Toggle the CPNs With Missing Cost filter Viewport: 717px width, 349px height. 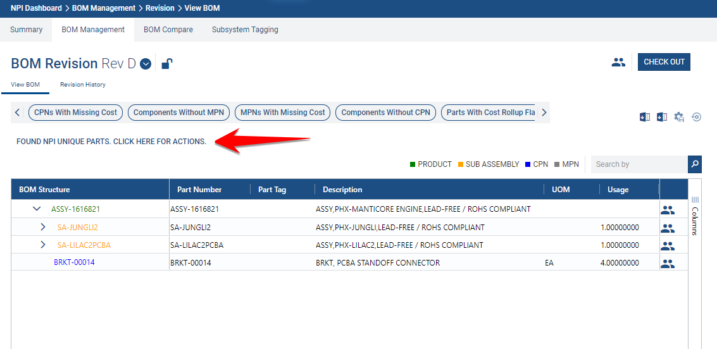[76, 113]
